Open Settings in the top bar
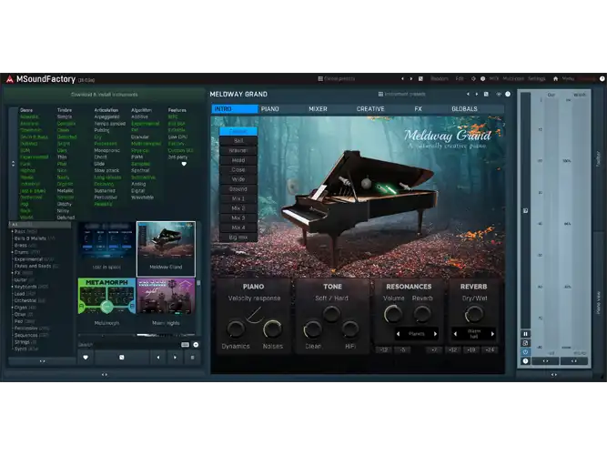Screen dimensions: 607x455 coord(537,78)
